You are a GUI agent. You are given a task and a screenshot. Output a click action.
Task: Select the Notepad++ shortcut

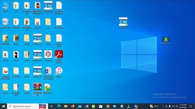pyautogui.click(x=48, y=88)
